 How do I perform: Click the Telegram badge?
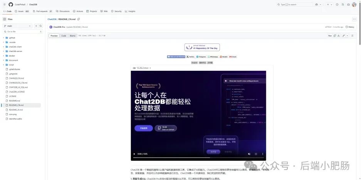[x=201, y=57]
